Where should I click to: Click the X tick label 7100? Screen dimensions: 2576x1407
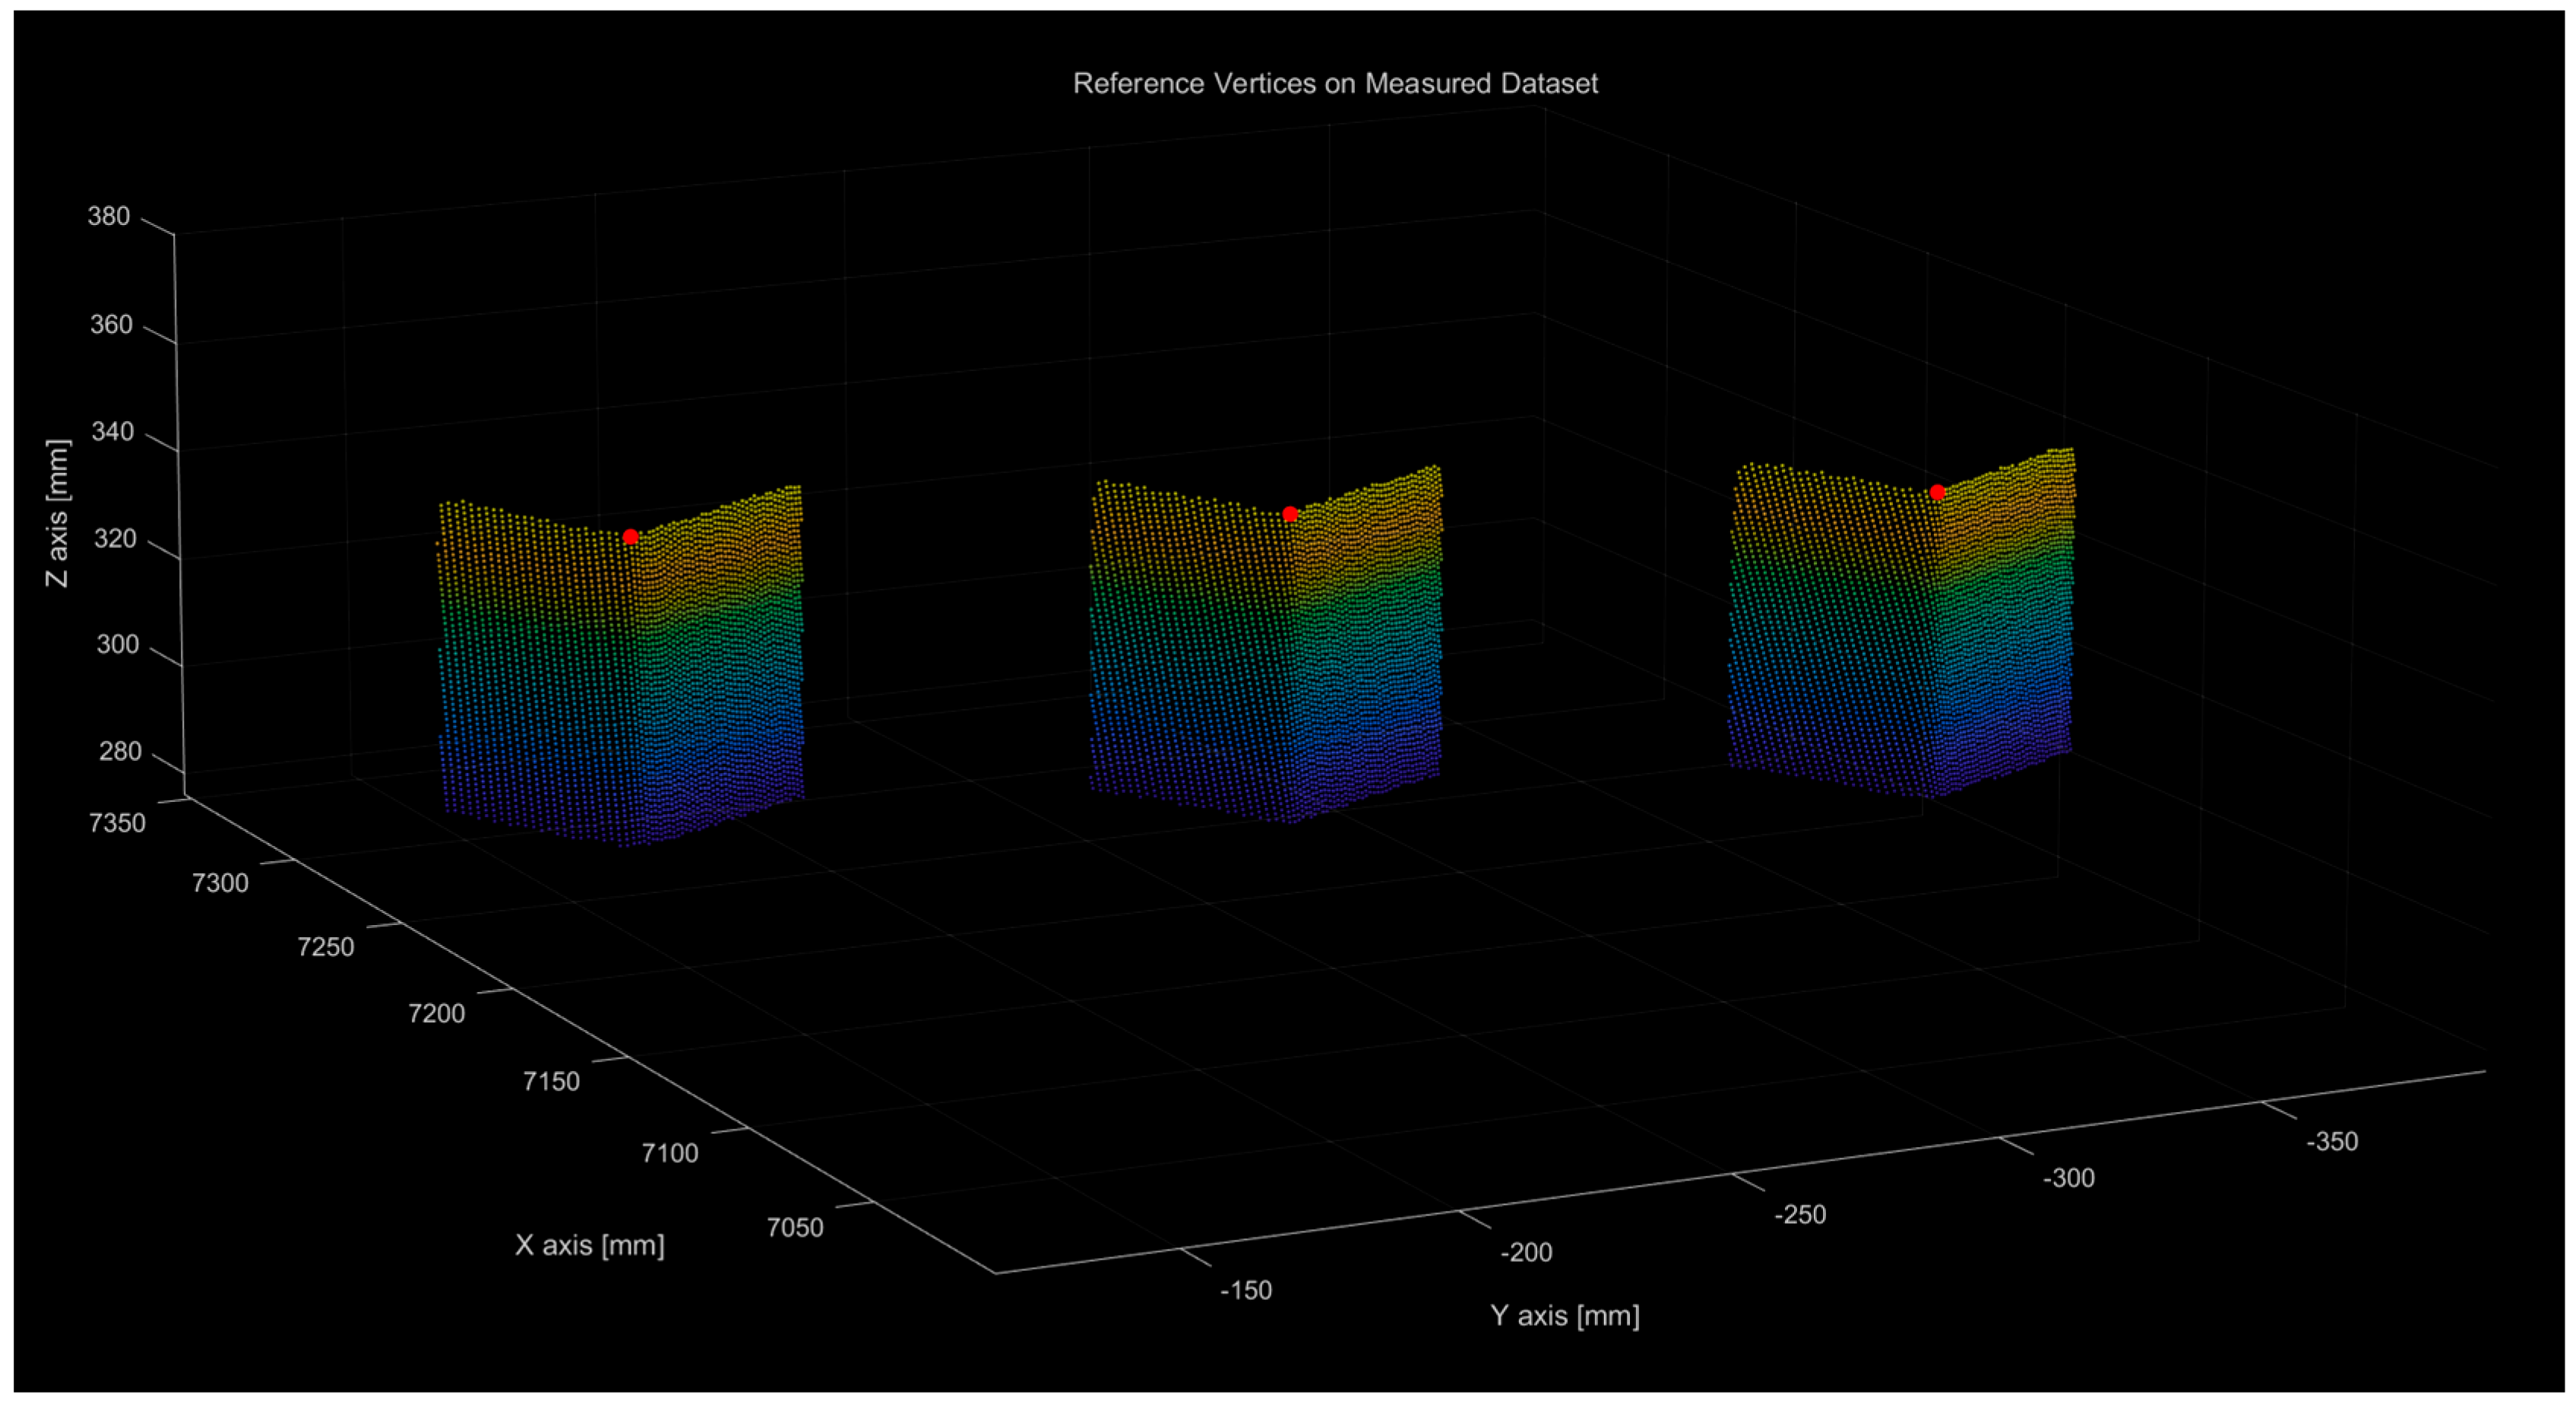tap(670, 1154)
